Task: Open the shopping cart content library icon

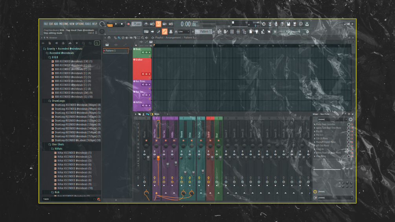Action: [275, 31]
